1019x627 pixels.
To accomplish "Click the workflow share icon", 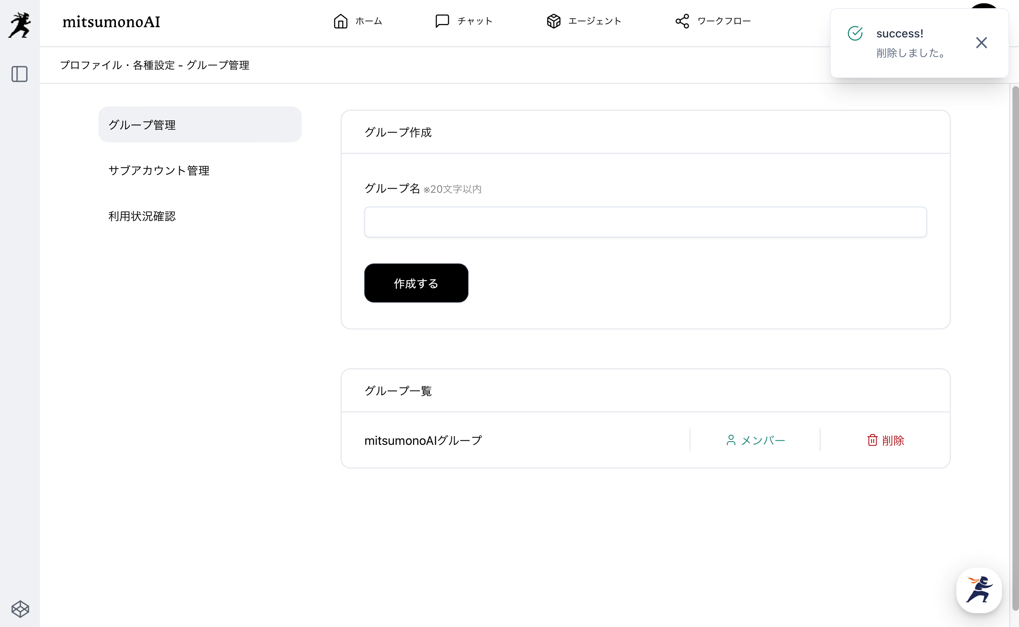I will pos(682,21).
